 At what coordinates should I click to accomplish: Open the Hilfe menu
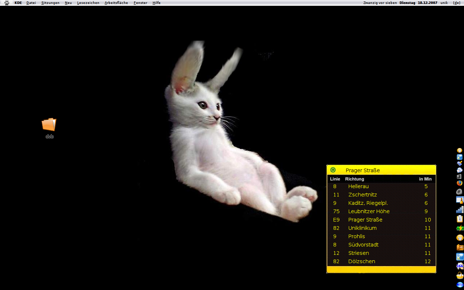pyautogui.click(x=157, y=3)
